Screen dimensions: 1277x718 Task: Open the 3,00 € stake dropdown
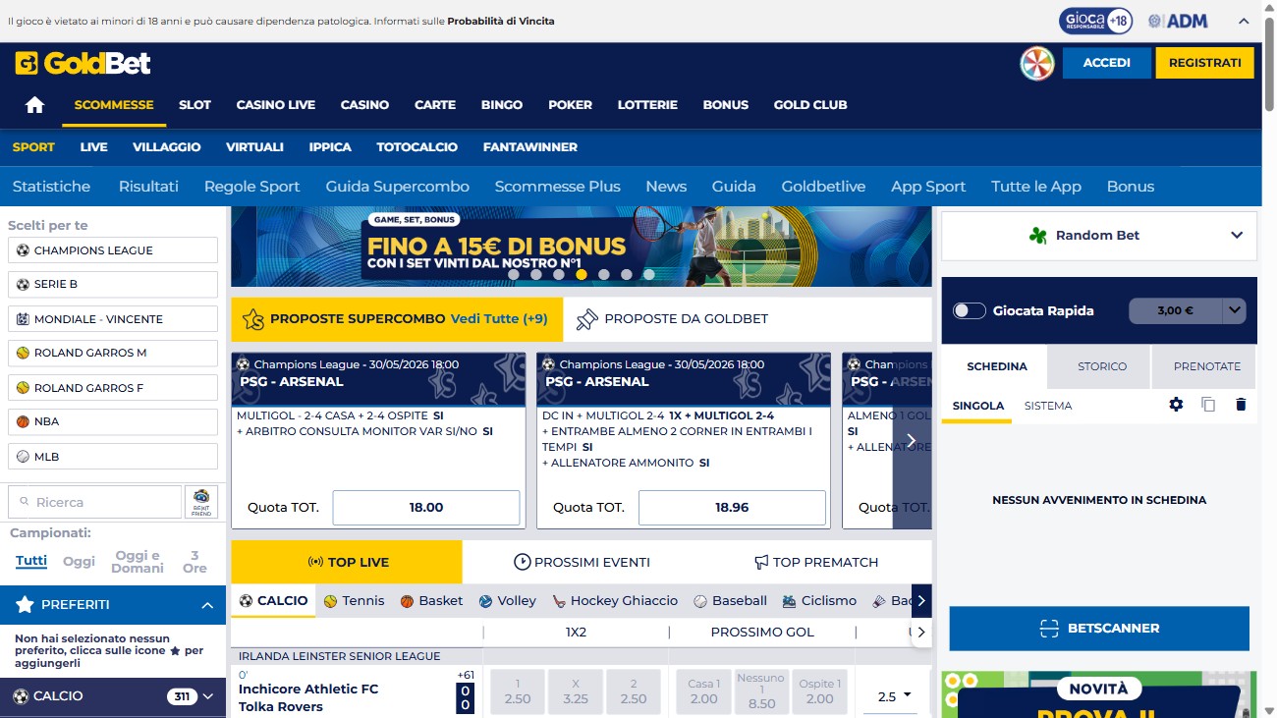1234,310
